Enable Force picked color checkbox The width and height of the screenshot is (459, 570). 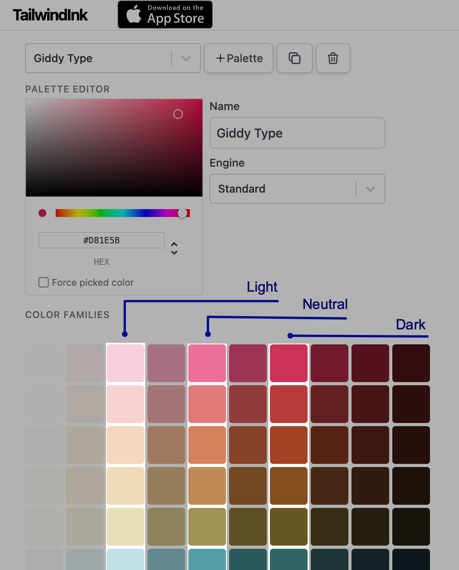click(44, 282)
